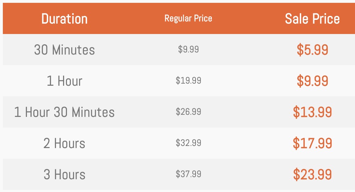Screen dimensions: 355x192
Task: Select the 30 Minutes duration
Action: (x=64, y=50)
